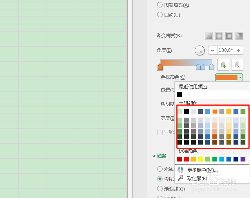Pick the dark slate blue theme swatch

[x=201, y=112]
